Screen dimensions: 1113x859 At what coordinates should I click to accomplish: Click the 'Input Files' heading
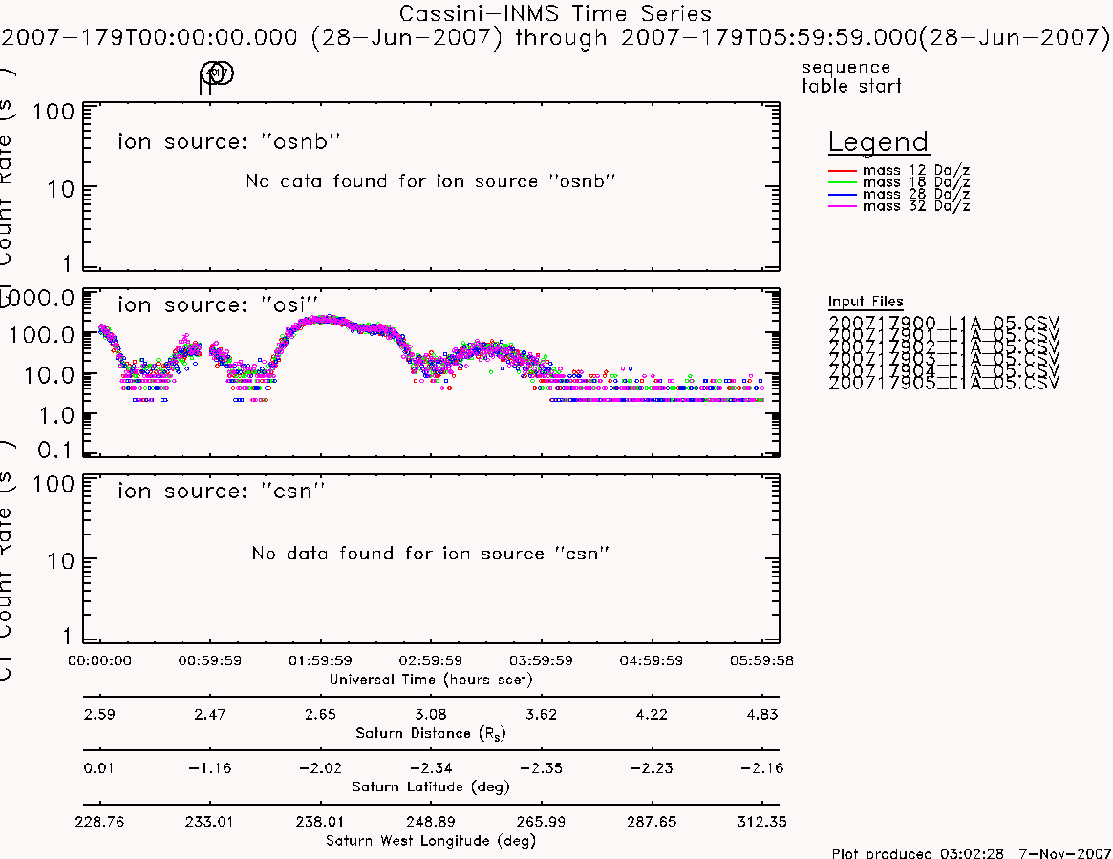[x=866, y=302]
